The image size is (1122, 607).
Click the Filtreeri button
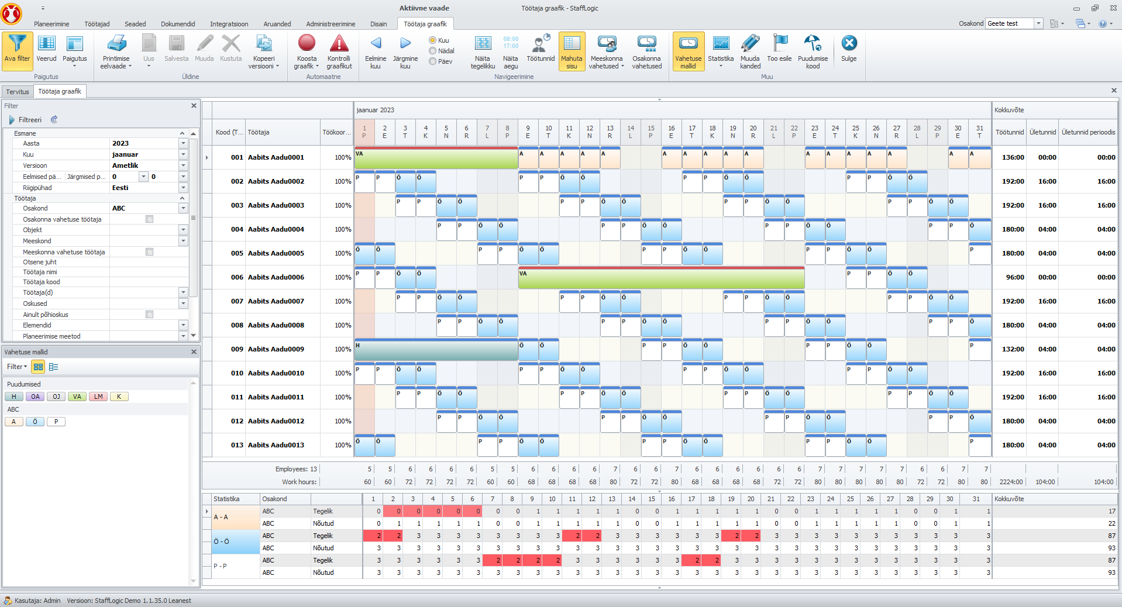click(x=25, y=120)
